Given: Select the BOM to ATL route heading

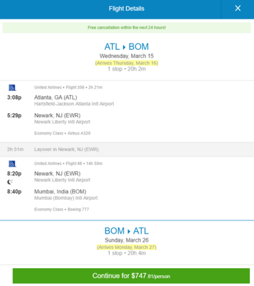Looking at the screenshot, I should click(x=126, y=231).
